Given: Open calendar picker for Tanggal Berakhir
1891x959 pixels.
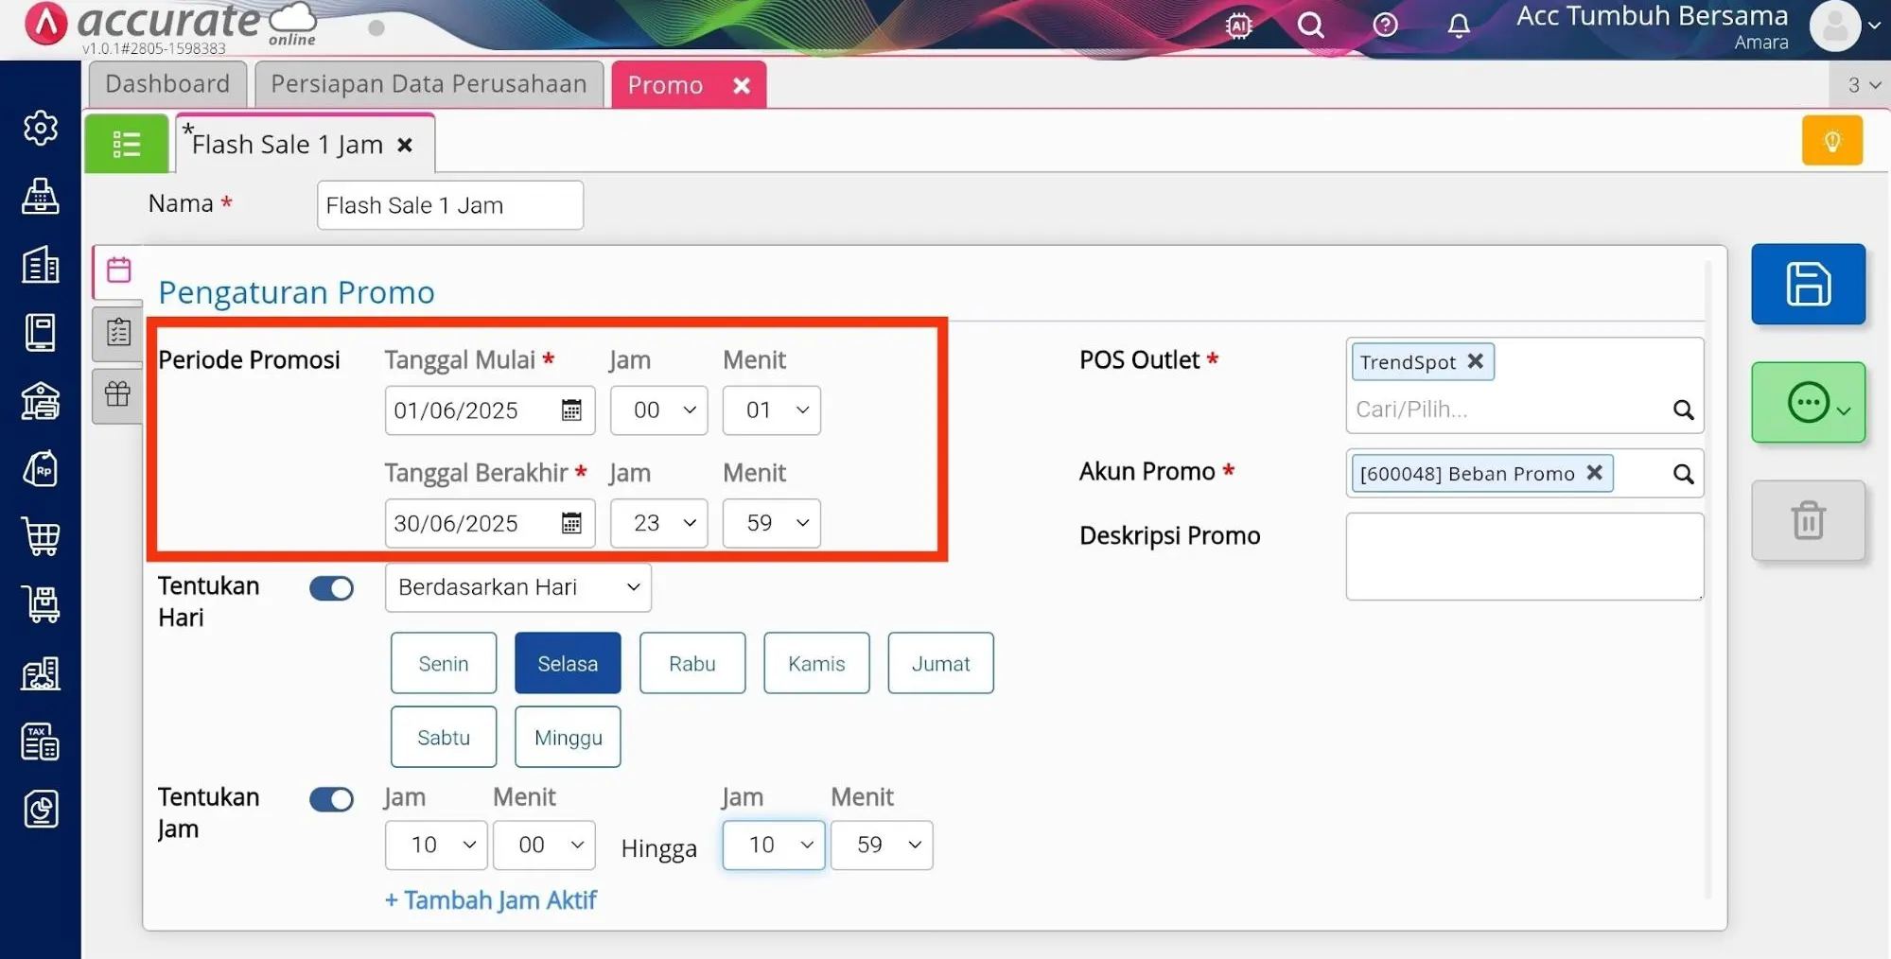Looking at the screenshot, I should pos(571,523).
